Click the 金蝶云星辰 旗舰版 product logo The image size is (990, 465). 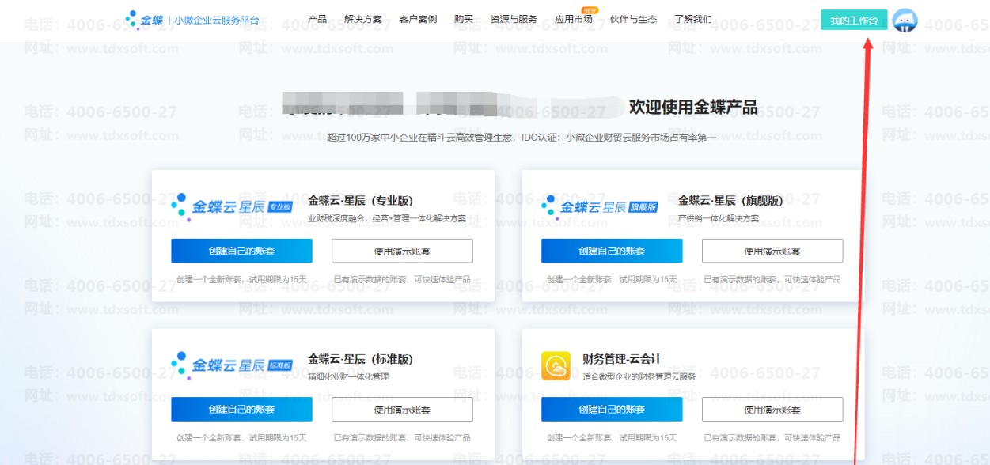tap(600, 207)
